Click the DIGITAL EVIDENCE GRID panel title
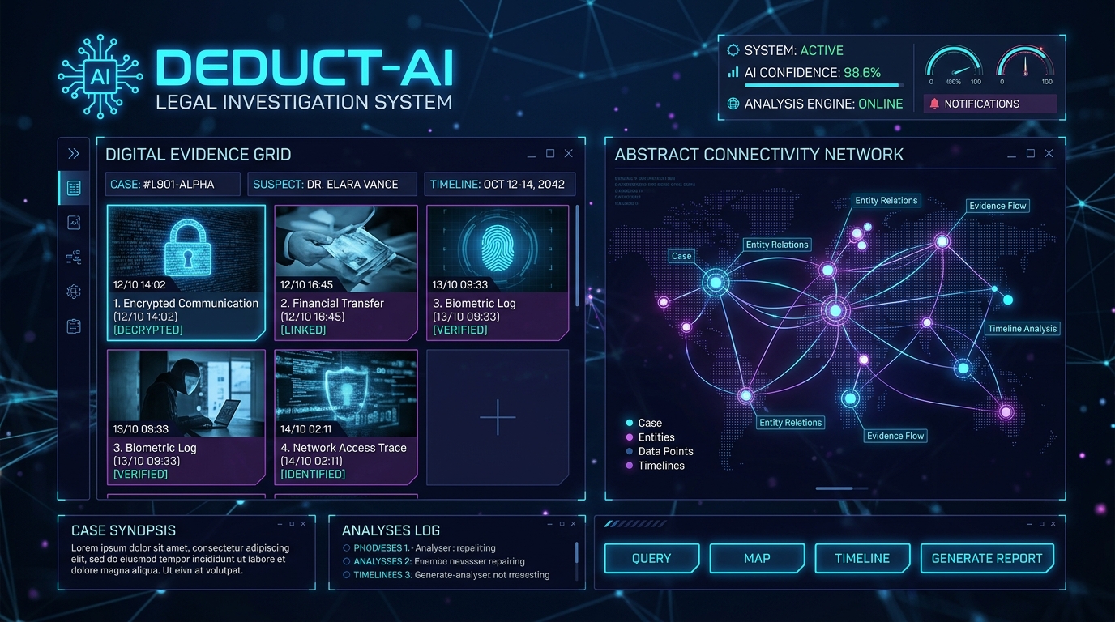The width and height of the screenshot is (1115, 622). [199, 155]
